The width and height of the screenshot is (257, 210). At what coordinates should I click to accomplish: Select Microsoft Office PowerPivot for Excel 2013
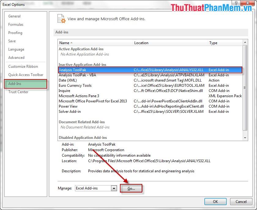(x=150, y=101)
